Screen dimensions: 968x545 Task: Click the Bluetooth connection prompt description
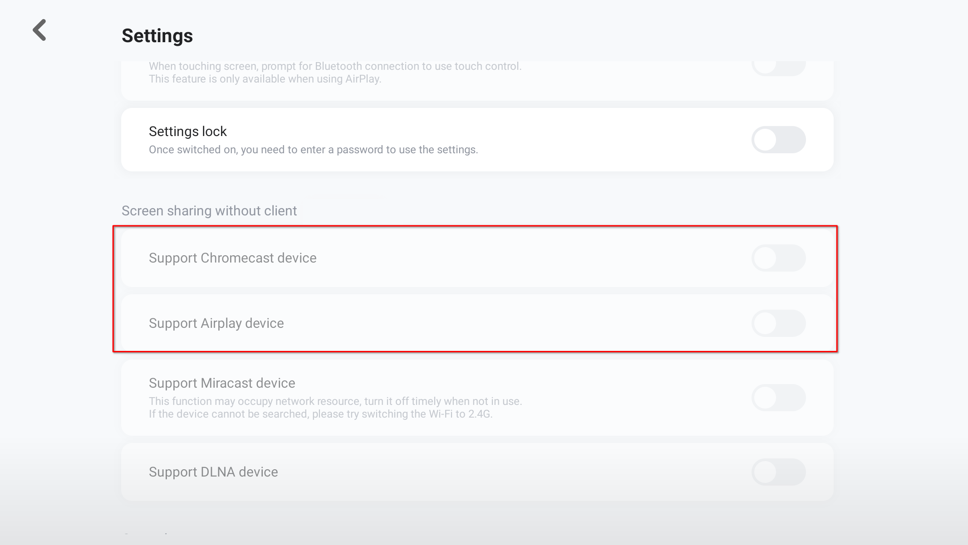click(x=335, y=66)
